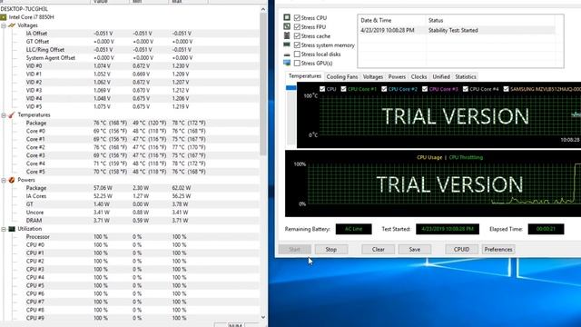Uncheck the Stress cache option
Viewport: 581px width, 327px height.
pyautogui.click(x=297, y=36)
